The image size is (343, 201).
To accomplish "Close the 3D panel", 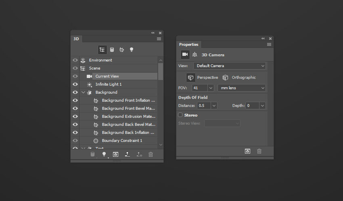I will pyautogui.click(x=160, y=33).
